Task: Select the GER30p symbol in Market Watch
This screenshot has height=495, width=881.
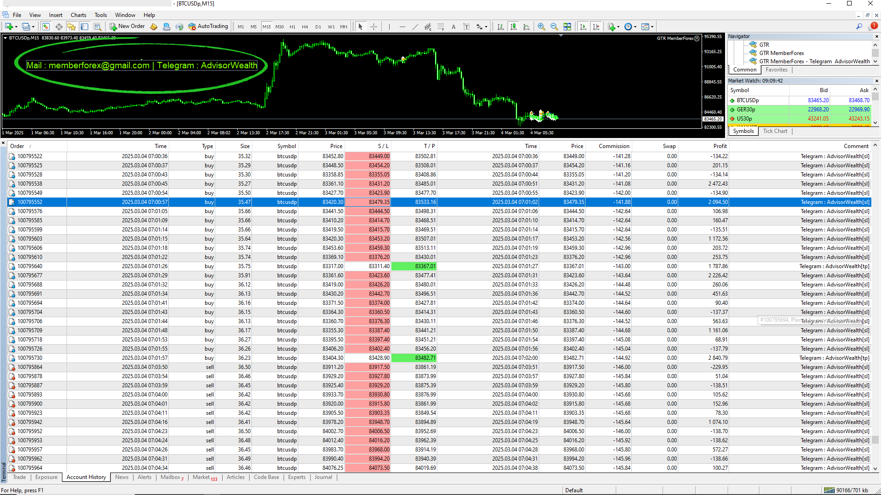Action: pyautogui.click(x=746, y=110)
